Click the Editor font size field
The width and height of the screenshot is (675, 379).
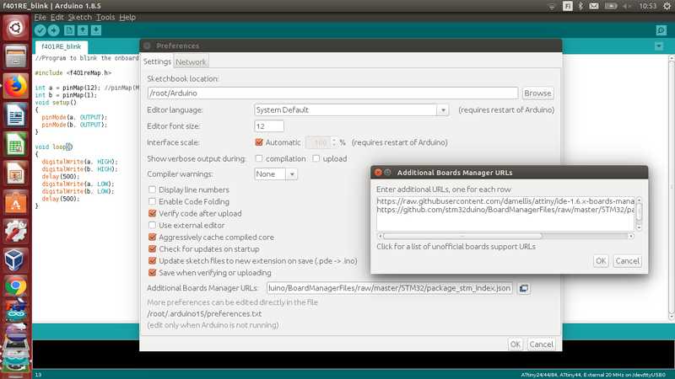point(269,125)
